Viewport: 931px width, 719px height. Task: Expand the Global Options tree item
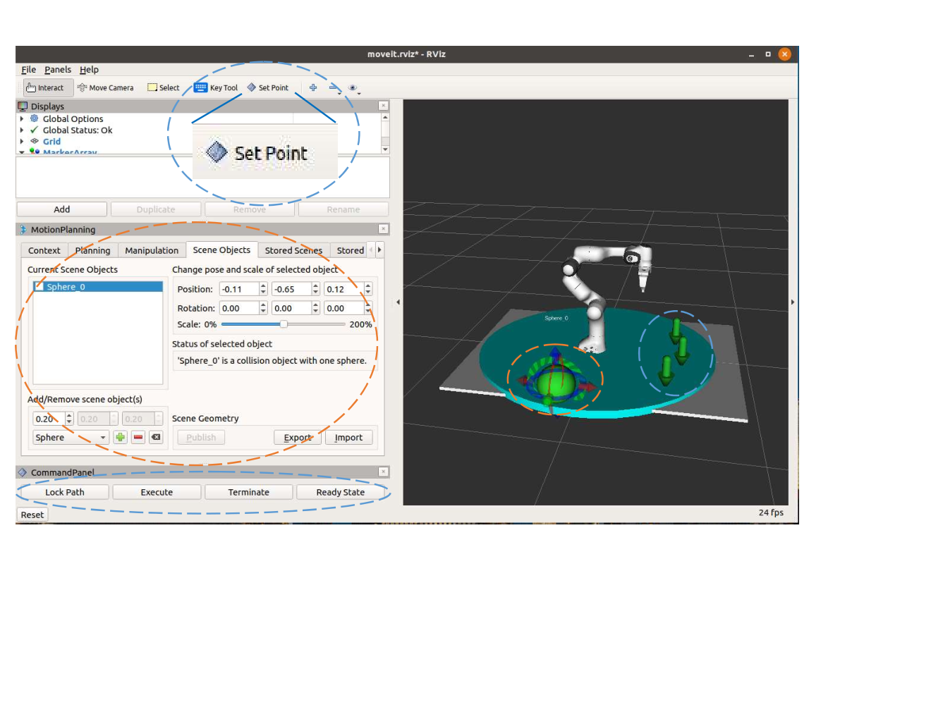pos(22,119)
